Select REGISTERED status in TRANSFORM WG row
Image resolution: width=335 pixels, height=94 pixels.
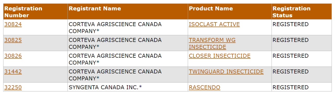tap(301, 43)
